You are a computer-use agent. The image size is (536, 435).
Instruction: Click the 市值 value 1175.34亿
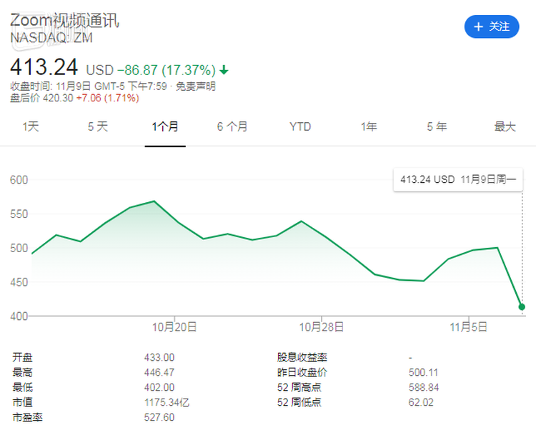[167, 402]
